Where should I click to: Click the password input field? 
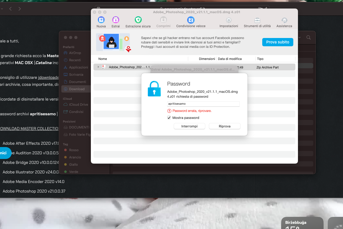[x=203, y=104]
